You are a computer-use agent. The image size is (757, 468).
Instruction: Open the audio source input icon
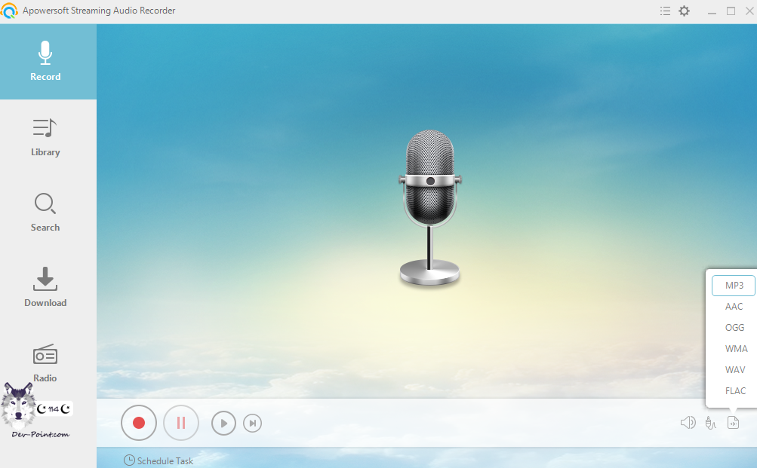[710, 423]
